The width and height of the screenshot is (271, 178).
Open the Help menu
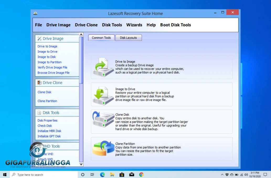151,25
